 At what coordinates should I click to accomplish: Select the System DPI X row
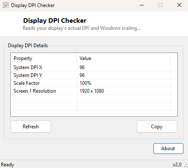(x=94, y=67)
